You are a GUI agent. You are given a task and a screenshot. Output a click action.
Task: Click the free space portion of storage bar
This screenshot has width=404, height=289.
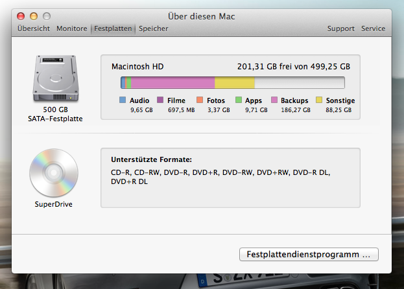coord(300,82)
